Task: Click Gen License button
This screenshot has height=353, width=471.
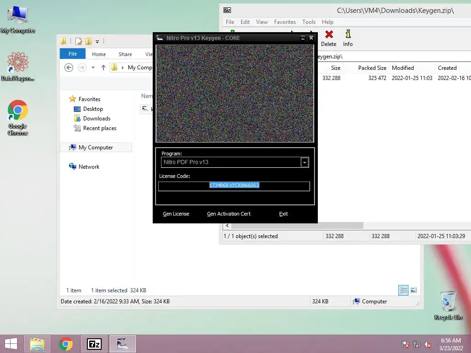Action: click(176, 214)
